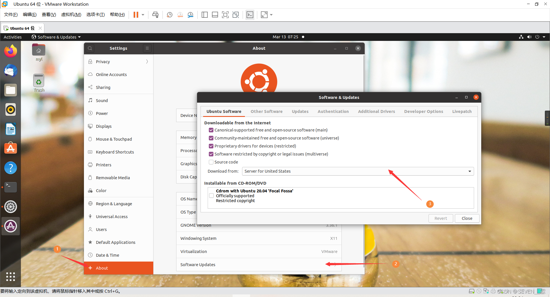Open the Files manager dock icon
Screen dimensions: 550x297
click(x=11, y=90)
